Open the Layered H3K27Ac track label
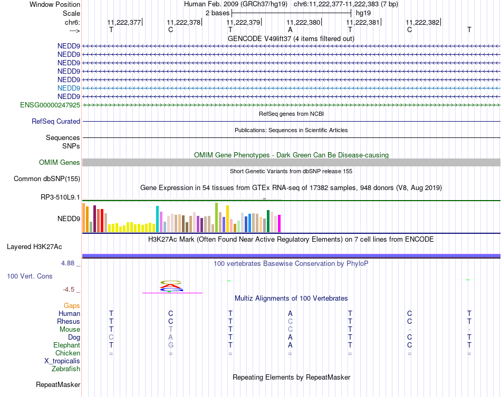 click(34, 247)
